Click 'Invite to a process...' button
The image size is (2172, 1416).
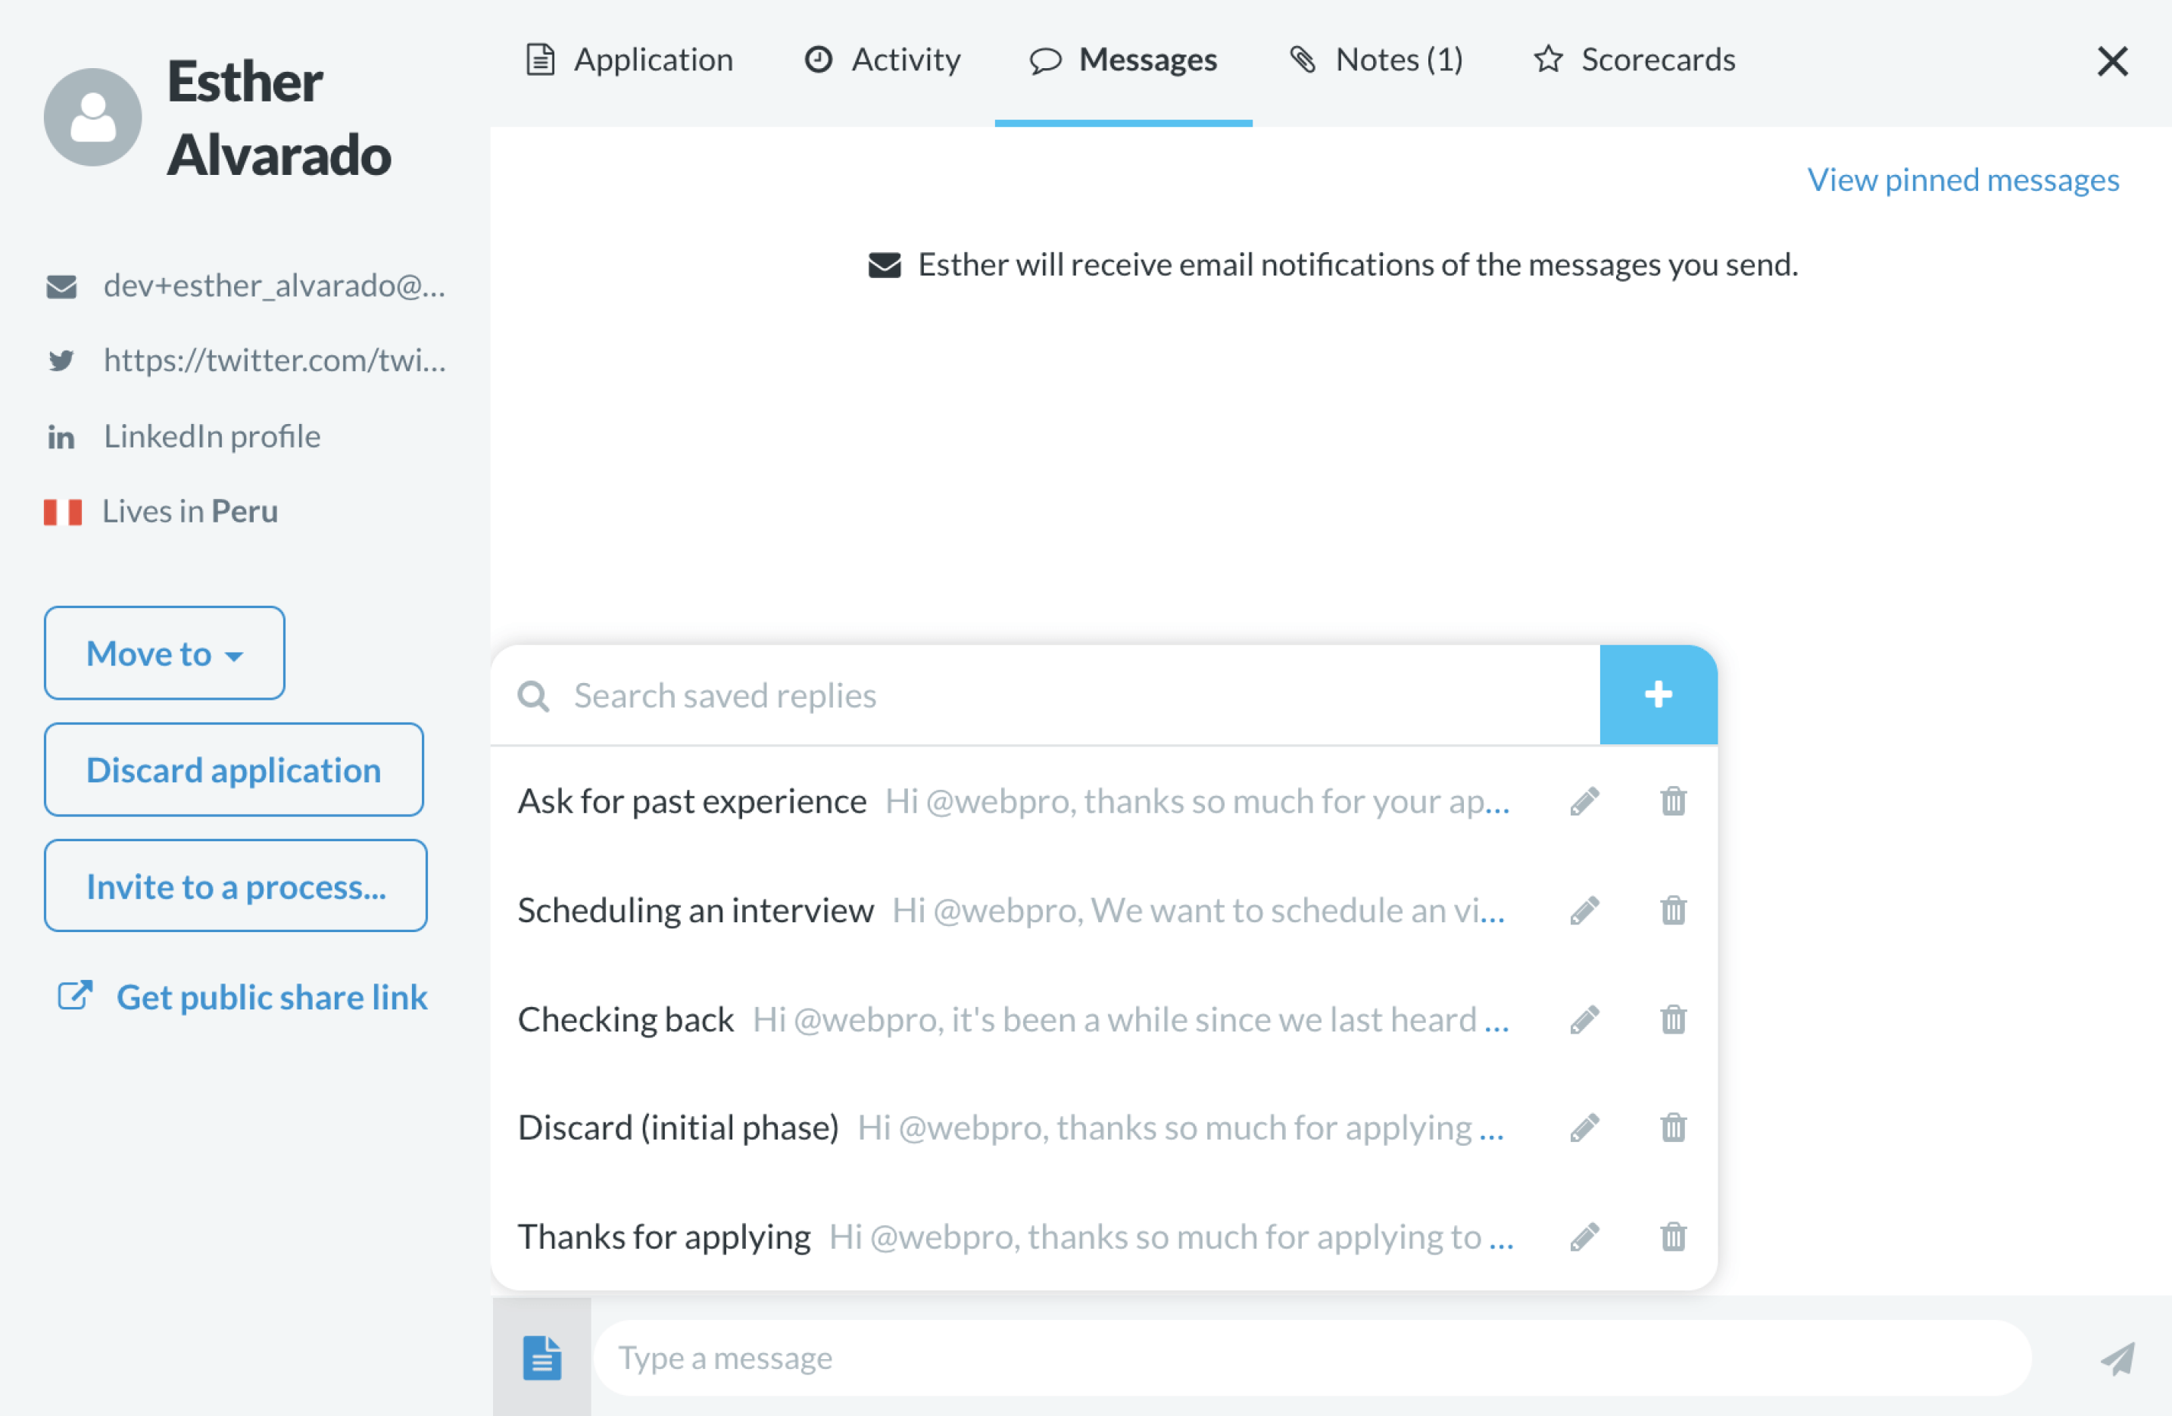tap(236, 886)
